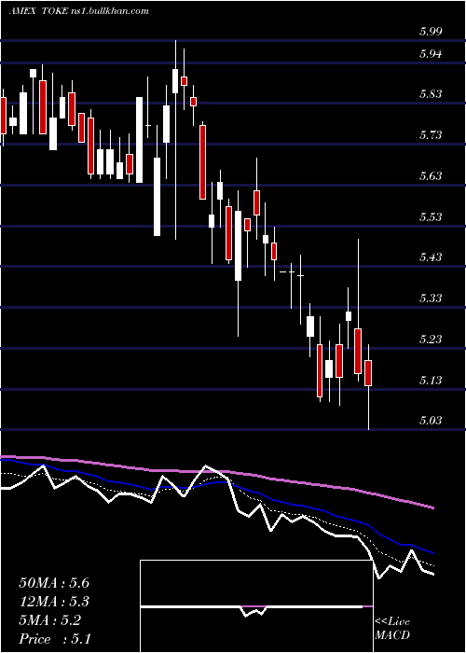Click the last red candlestick near 5.13
Screen dimensions: 466x653
pyautogui.click(x=368, y=373)
